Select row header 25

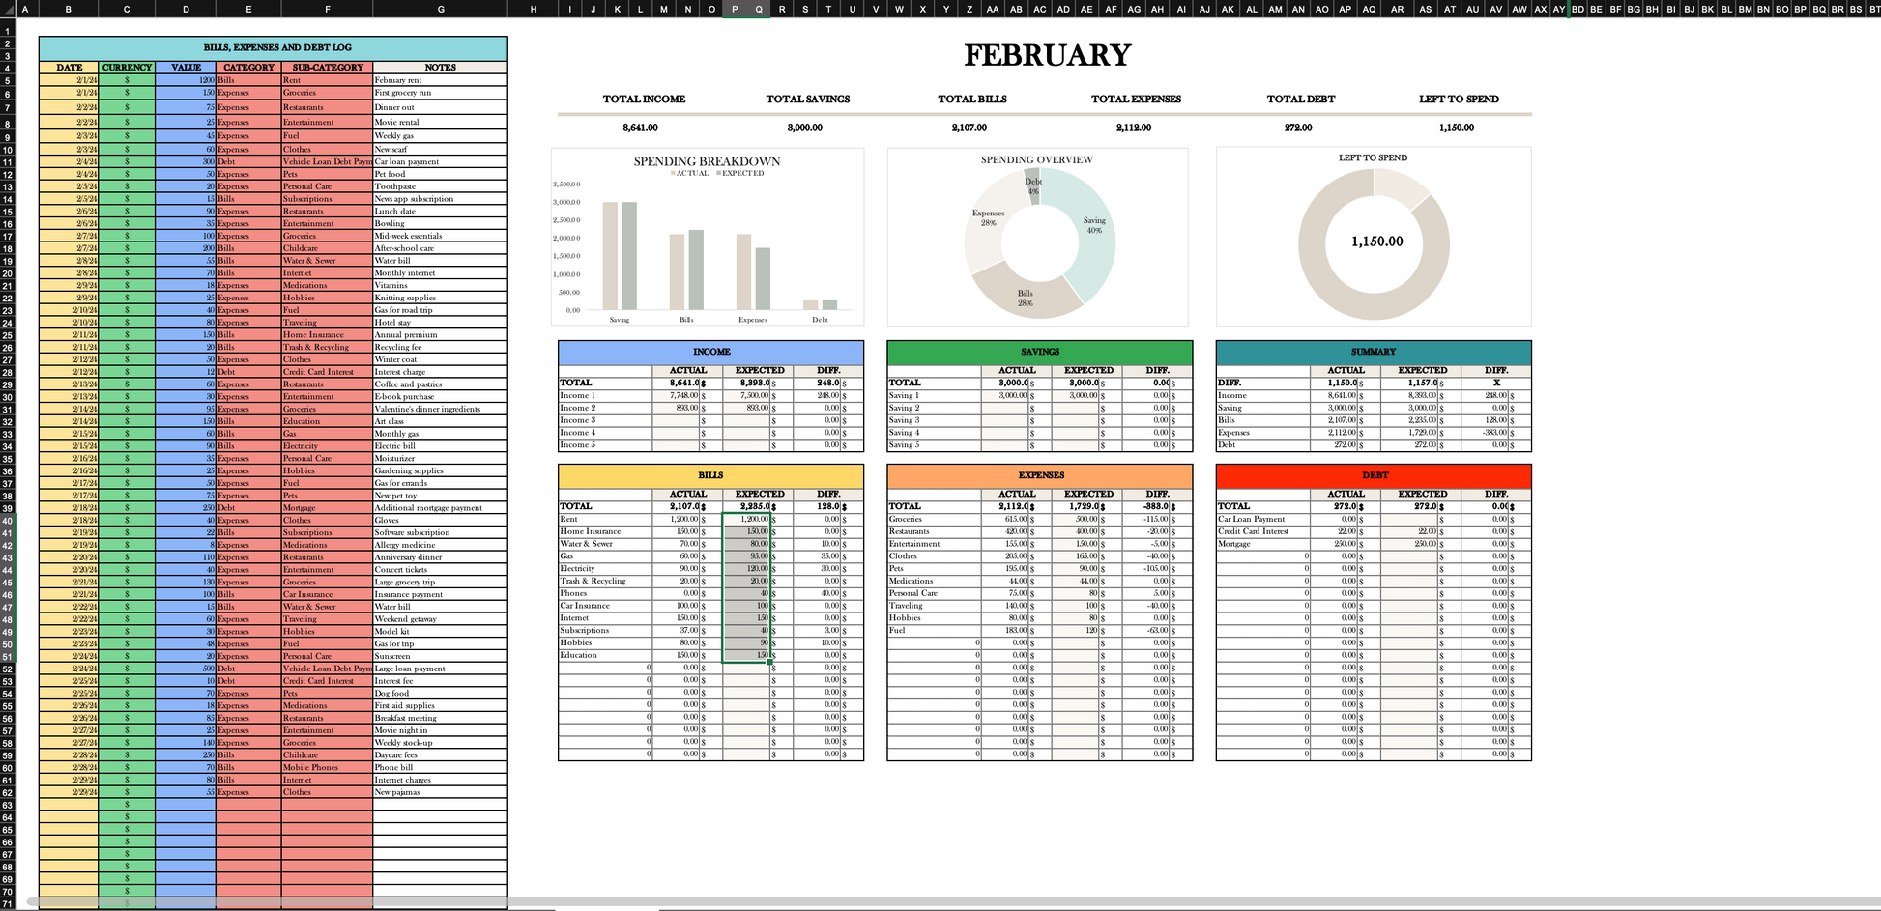tap(8, 335)
